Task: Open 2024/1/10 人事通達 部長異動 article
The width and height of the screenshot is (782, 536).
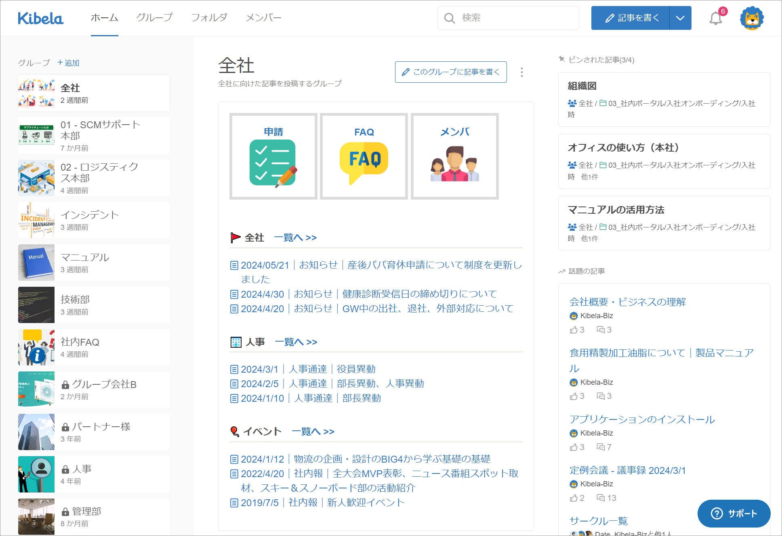Action: [311, 398]
